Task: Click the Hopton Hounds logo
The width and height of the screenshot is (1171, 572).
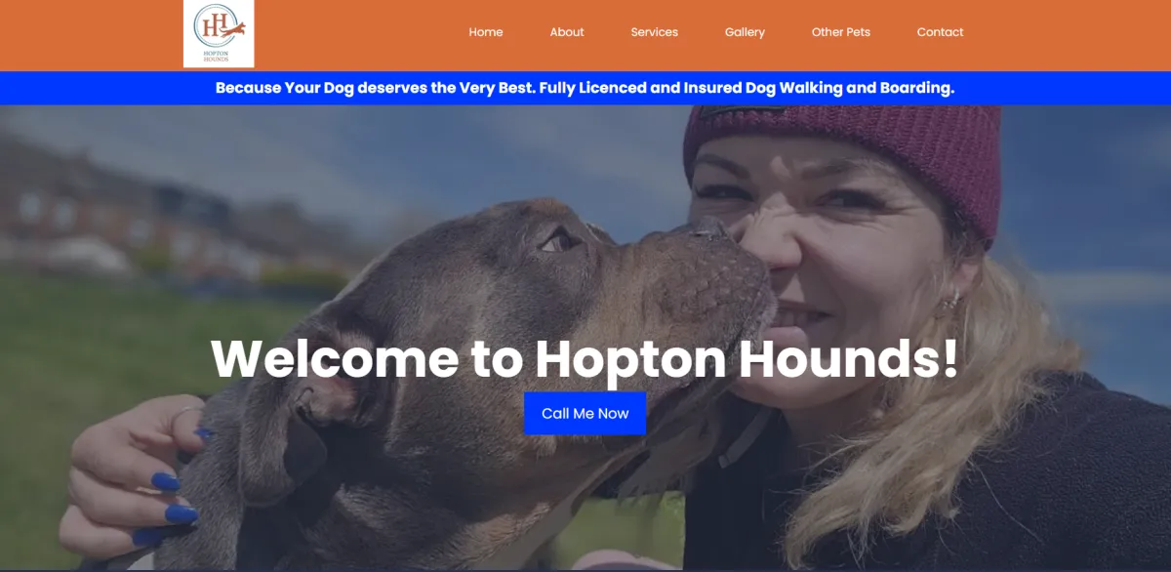Action: coord(219,34)
